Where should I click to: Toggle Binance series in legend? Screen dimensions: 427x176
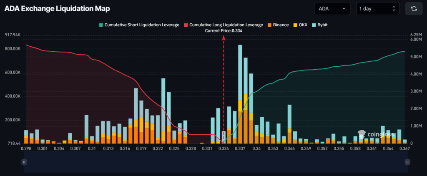(278, 25)
